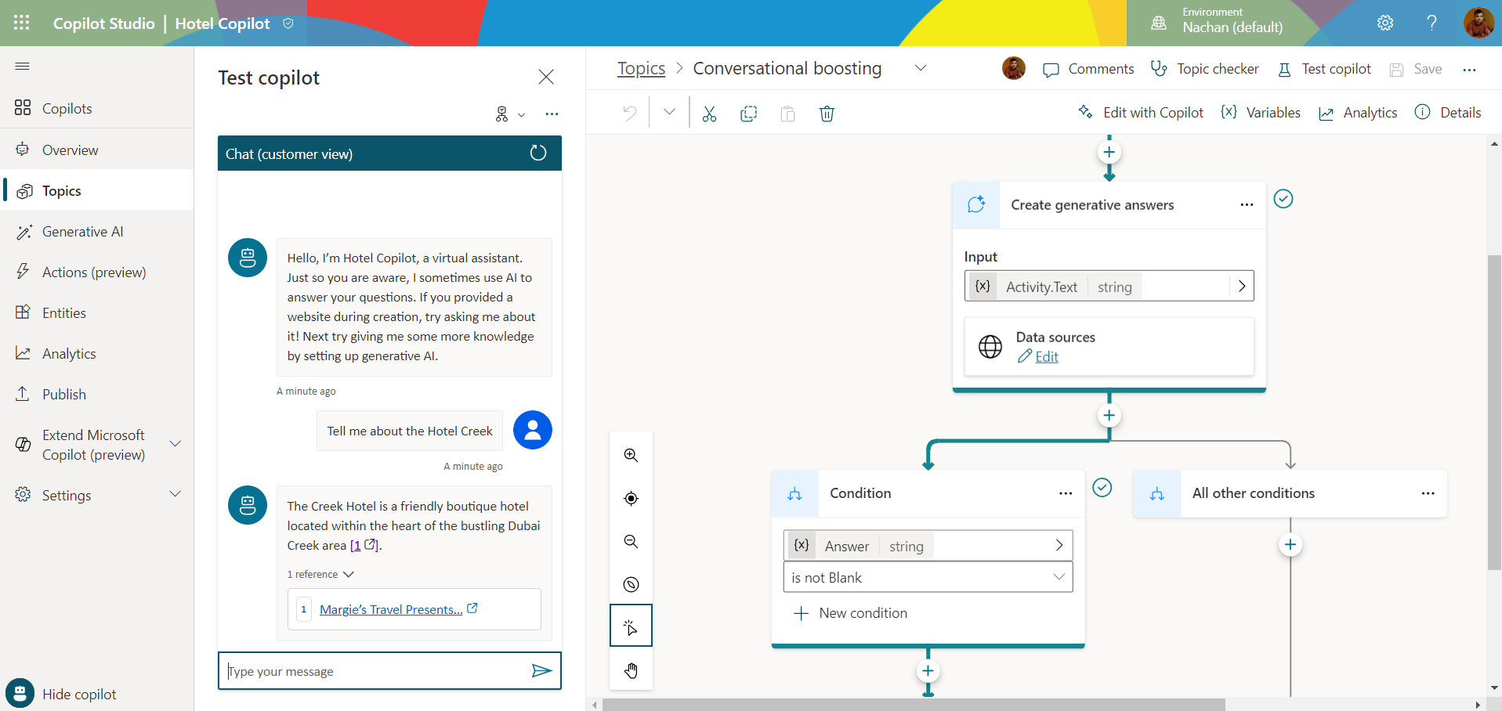Open the 'is not Blank' condition dropdown
Screen dimensions: 1502x711
(x=1059, y=577)
